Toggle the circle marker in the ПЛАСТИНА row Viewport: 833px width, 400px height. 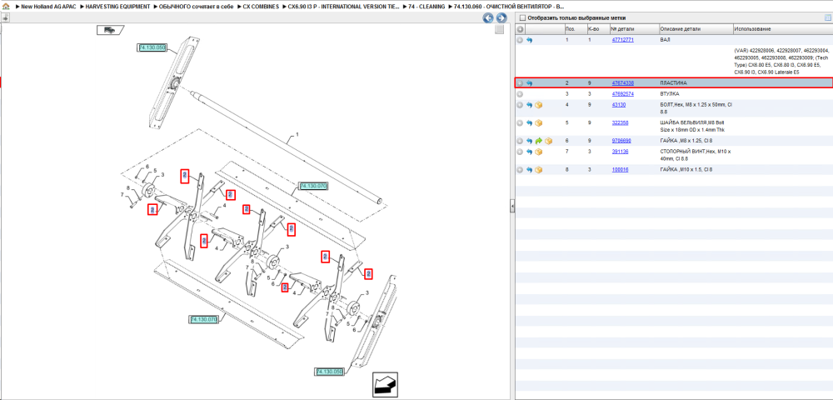pos(520,83)
